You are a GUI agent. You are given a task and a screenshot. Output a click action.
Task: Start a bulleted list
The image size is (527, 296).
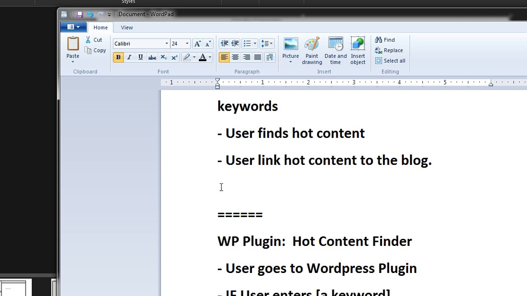pyautogui.click(x=247, y=44)
